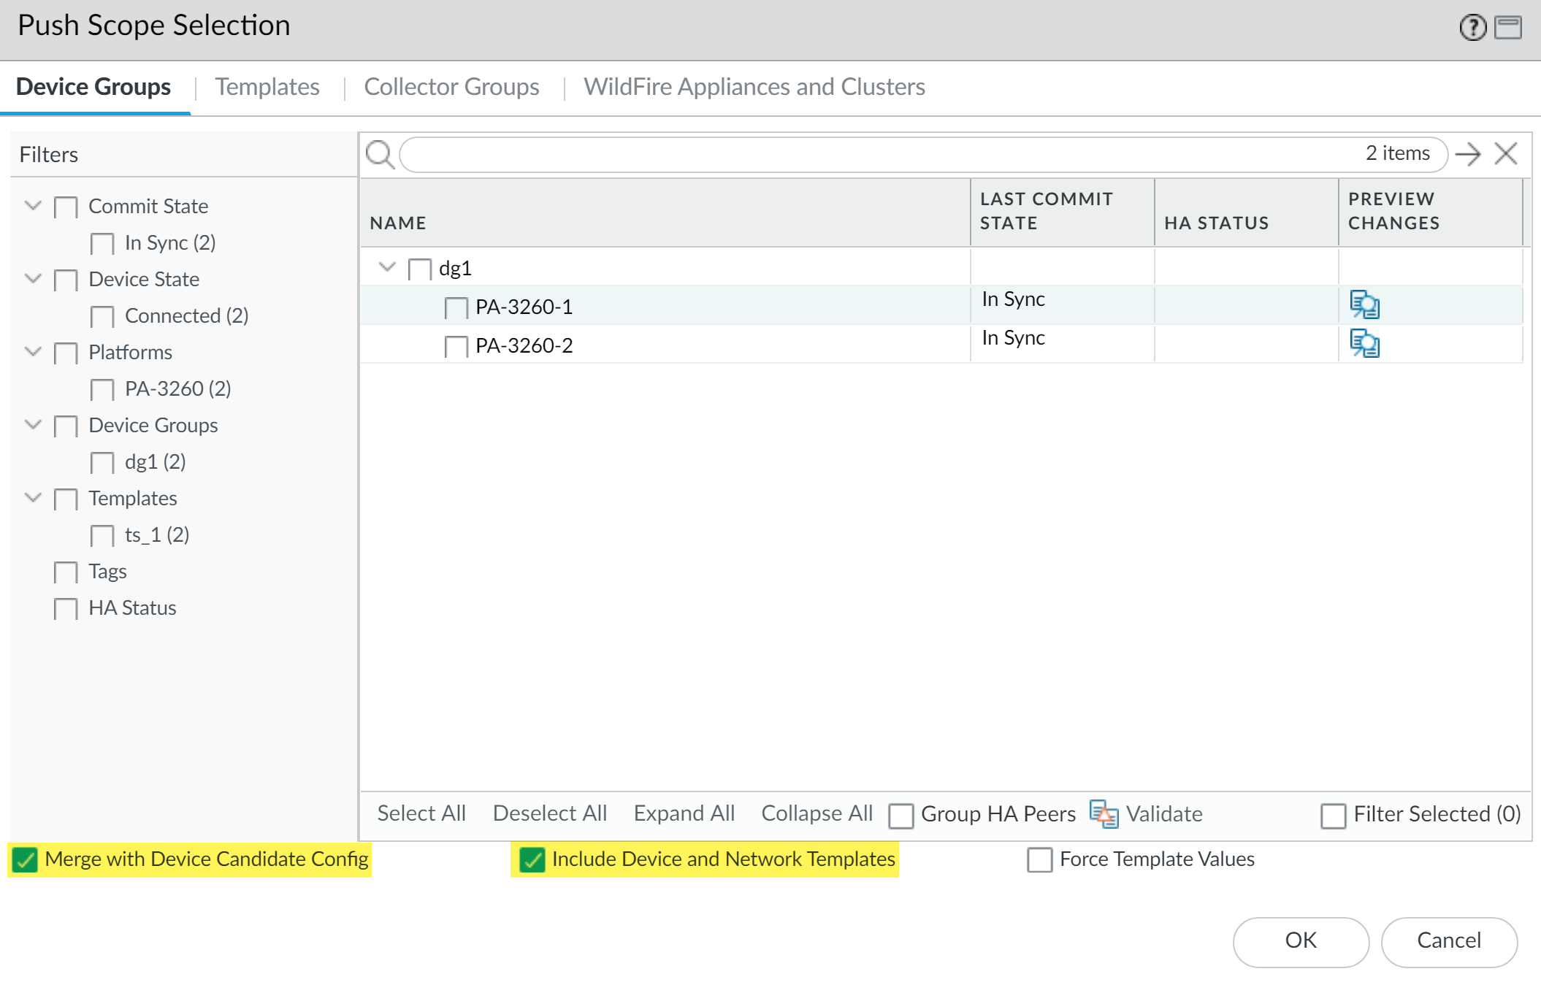The width and height of the screenshot is (1541, 993).
Task: Clear the search filter with X icon
Action: (1506, 154)
